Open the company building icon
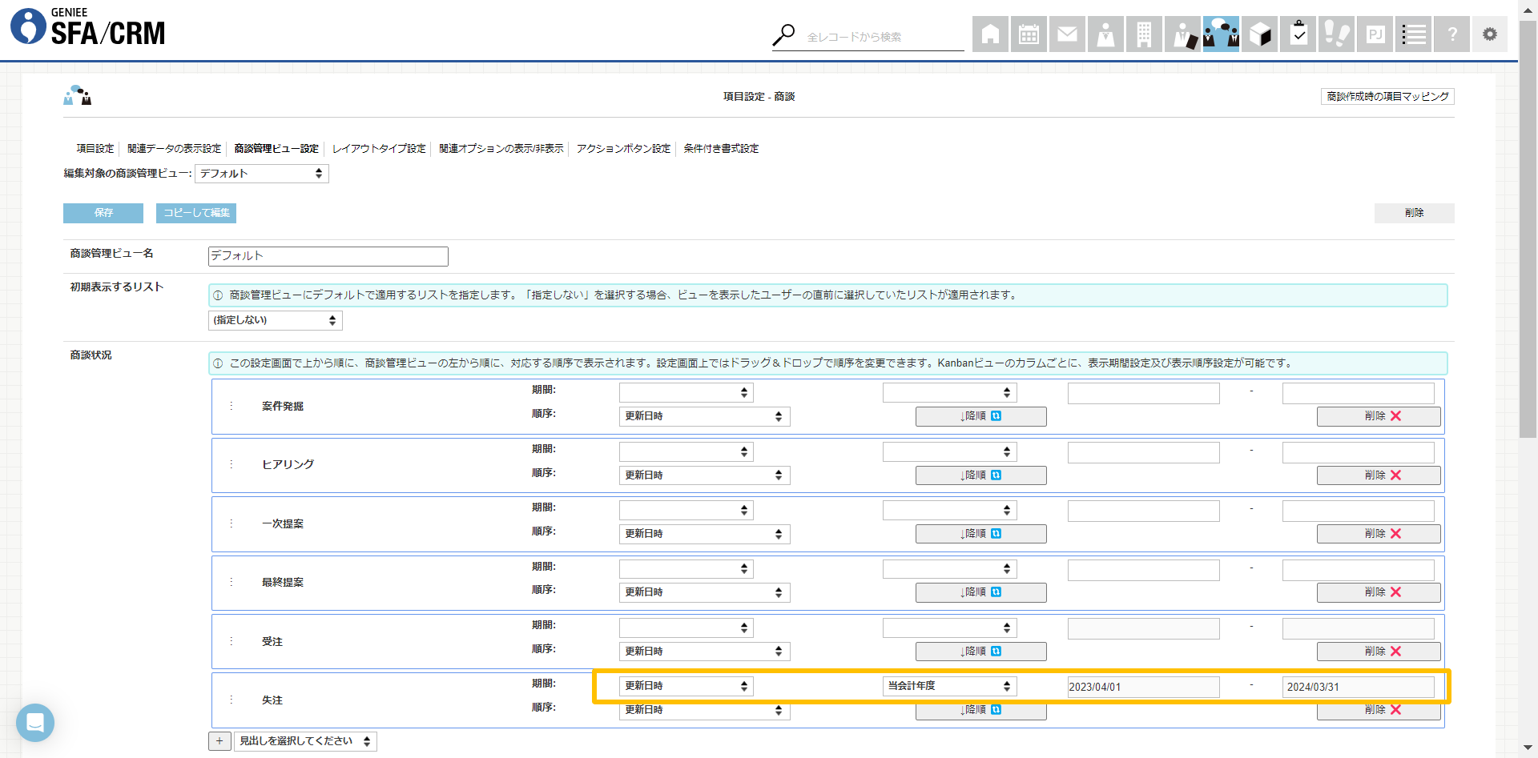 [1144, 34]
